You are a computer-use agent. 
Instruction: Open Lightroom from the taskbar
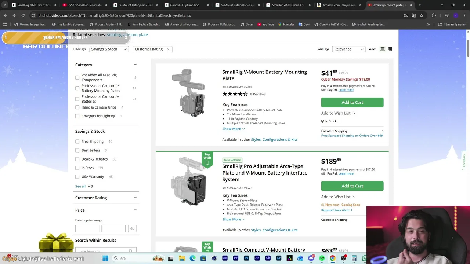pyautogui.click(x=279, y=258)
